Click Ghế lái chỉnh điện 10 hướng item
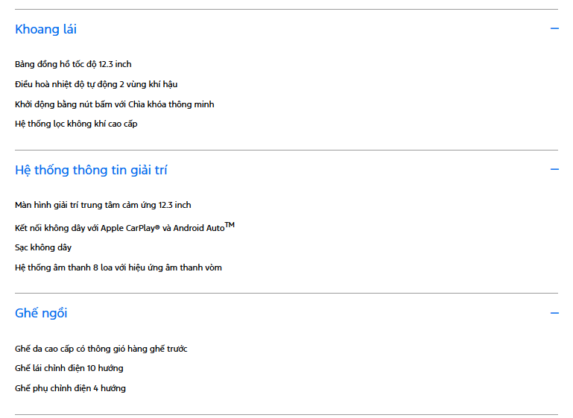Image resolution: width=573 pixels, height=418 pixels. [69, 368]
